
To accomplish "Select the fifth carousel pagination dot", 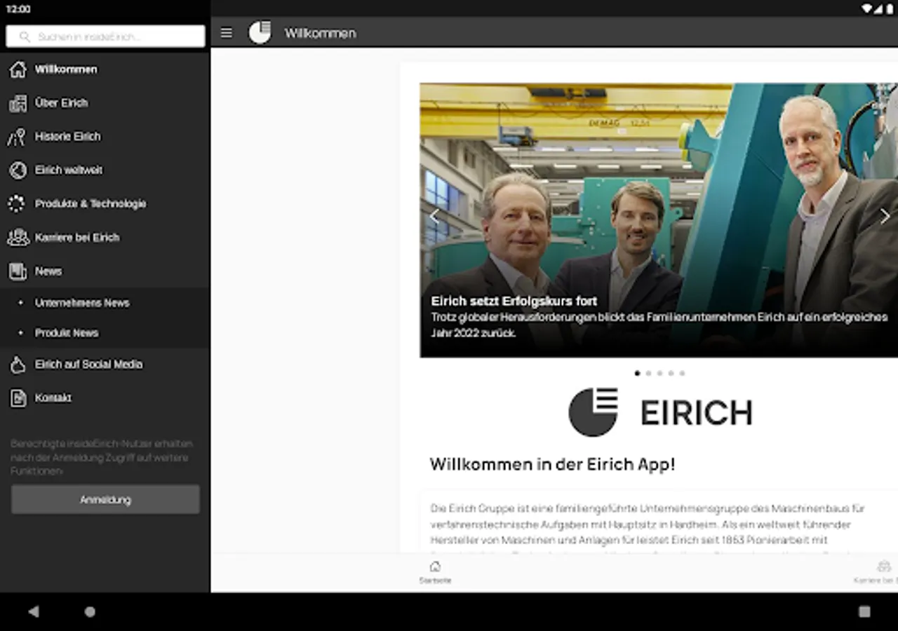I will (x=682, y=374).
